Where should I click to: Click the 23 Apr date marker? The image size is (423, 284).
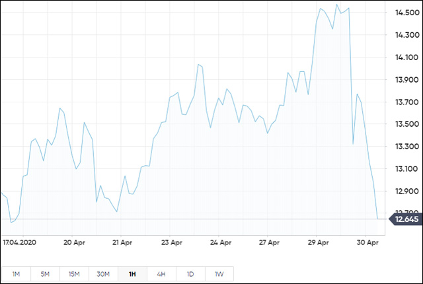171,242
